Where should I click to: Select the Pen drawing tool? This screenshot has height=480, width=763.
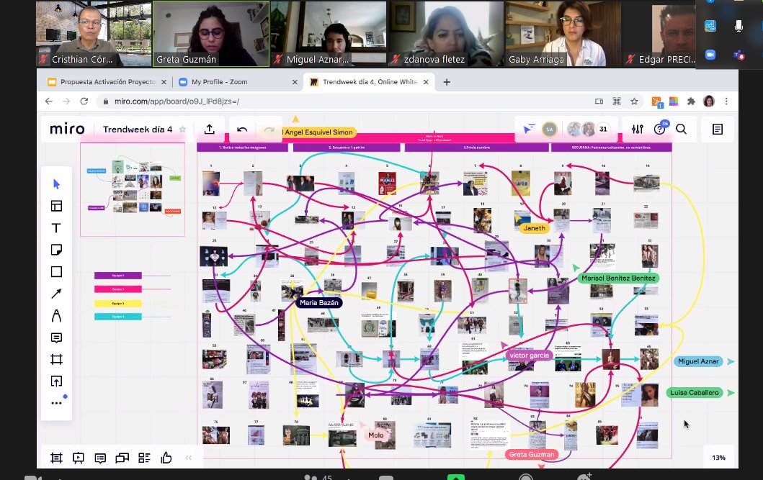(56, 316)
